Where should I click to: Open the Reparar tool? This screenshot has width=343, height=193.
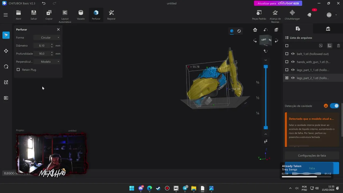point(111,15)
